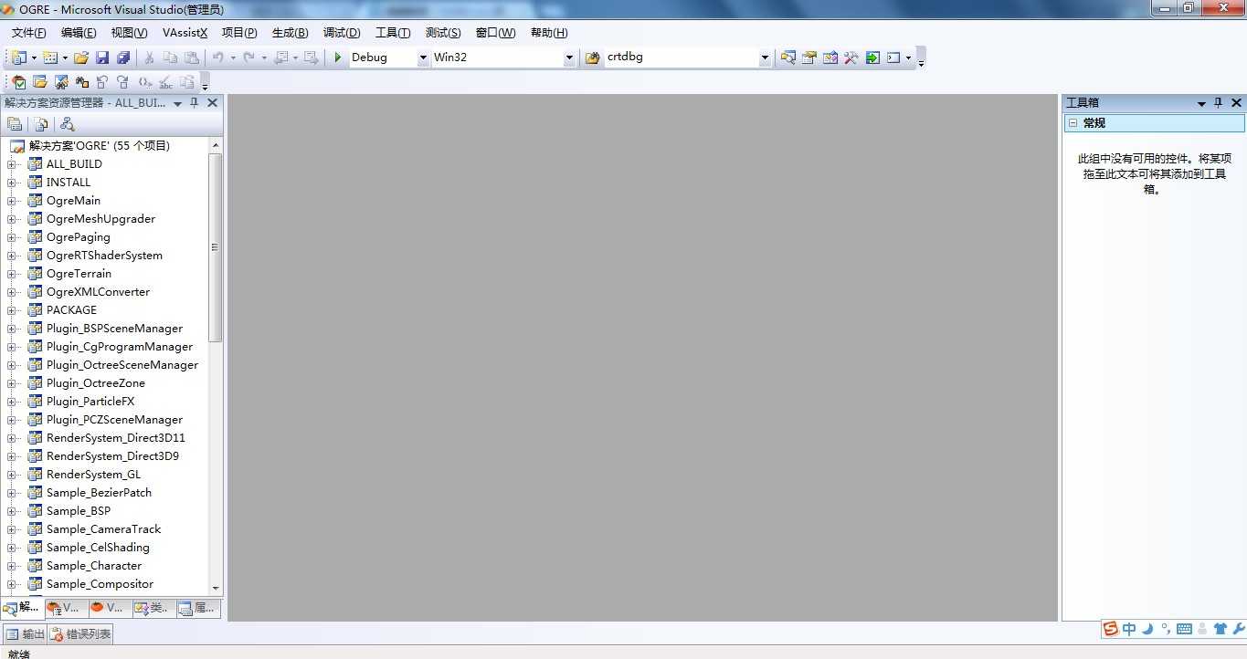The width and height of the screenshot is (1247, 659).
Task: Switch to the 类视图 class view tab
Action: point(153,608)
